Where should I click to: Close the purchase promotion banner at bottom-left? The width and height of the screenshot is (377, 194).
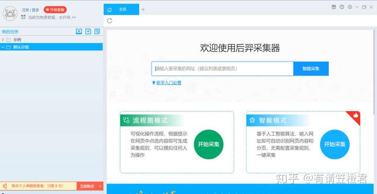100,186
